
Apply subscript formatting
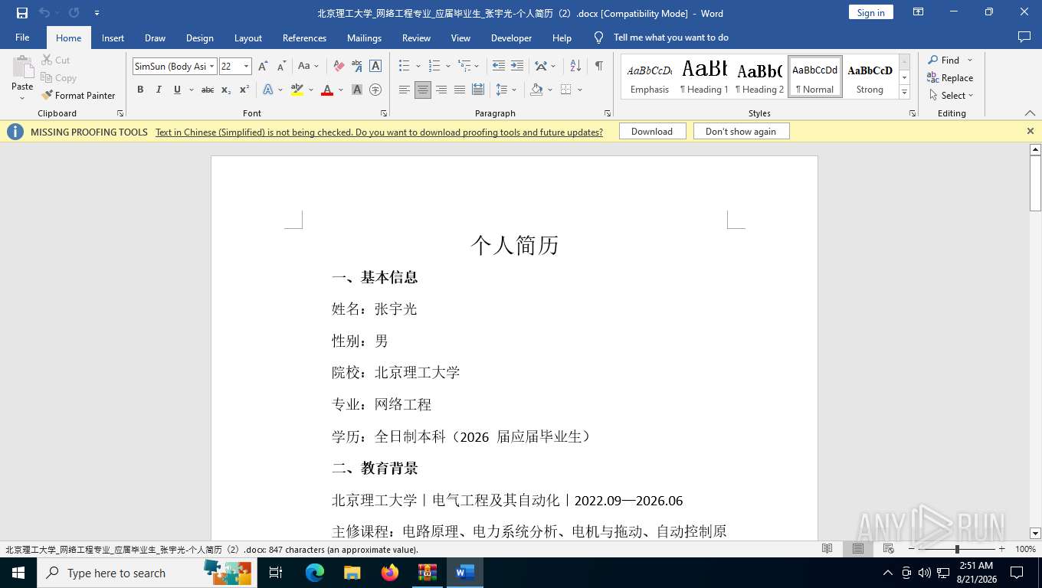(x=226, y=90)
